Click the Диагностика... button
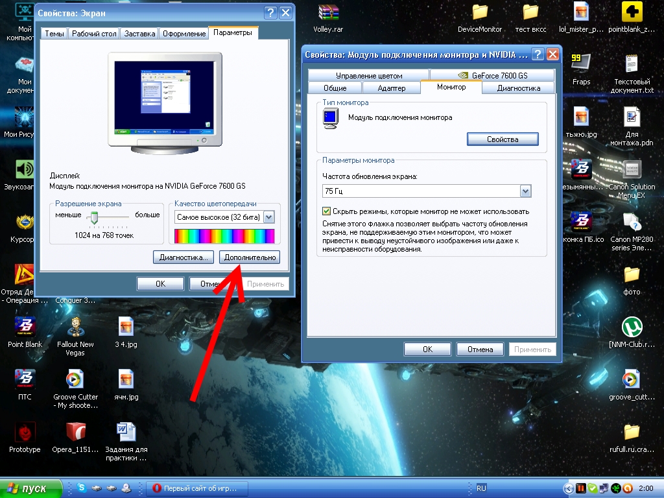Viewport: 664px width, 498px height. pyautogui.click(x=184, y=257)
